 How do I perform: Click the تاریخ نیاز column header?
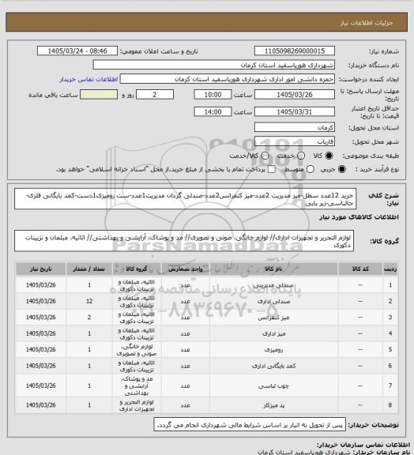tap(40, 269)
